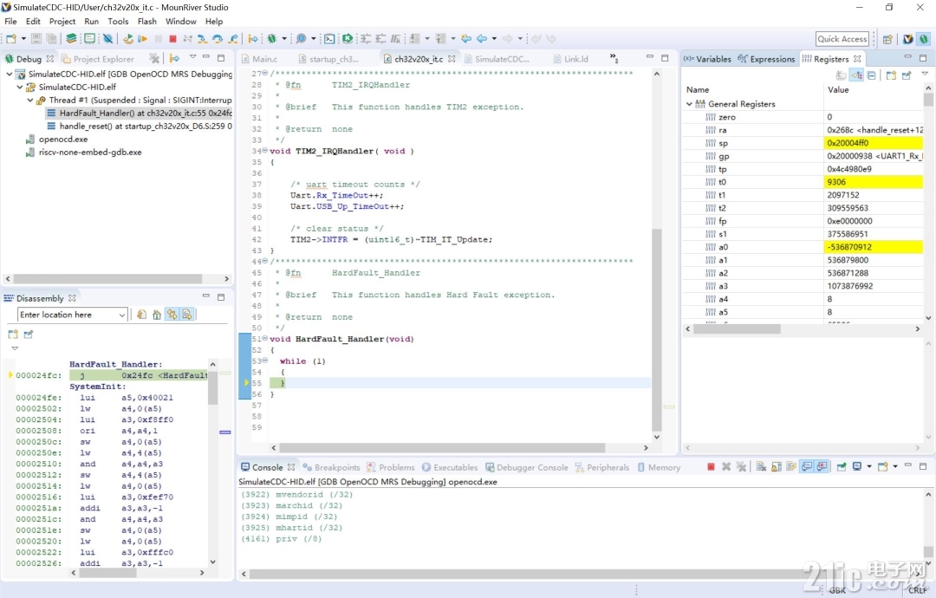Switch to the Expressions tab
Image resolution: width=936 pixels, height=598 pixels.
coord(766,59)
